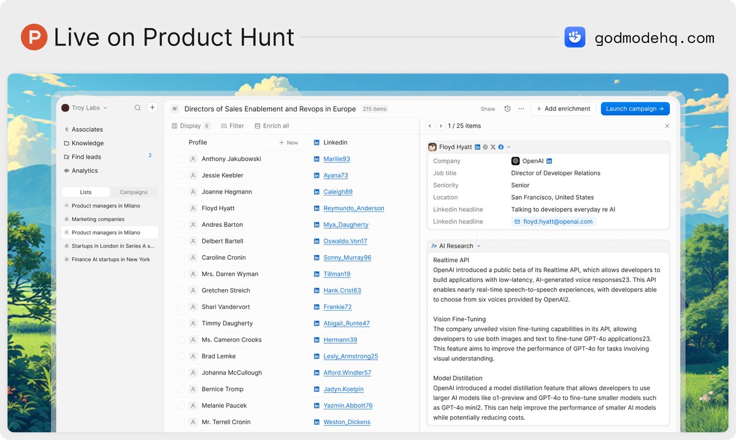Click the Troy Labs workspace avatar
The image size is (736, 440).
pyautogui.click(x=66, y=108)
